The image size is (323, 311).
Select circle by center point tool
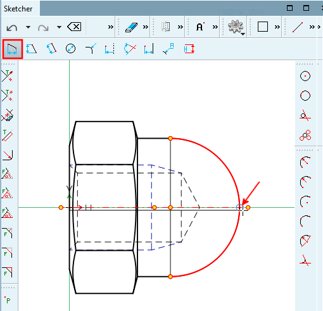click(x=305, y=76)
